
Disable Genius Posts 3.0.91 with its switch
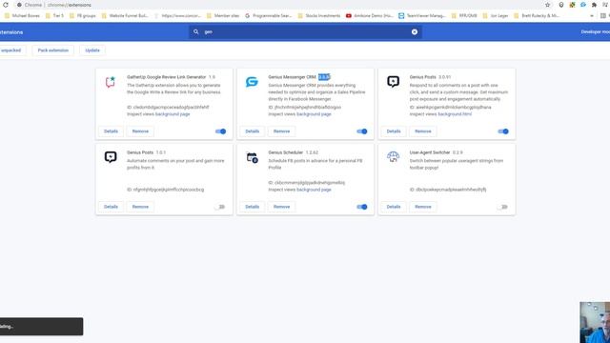[x=503, y=131]
